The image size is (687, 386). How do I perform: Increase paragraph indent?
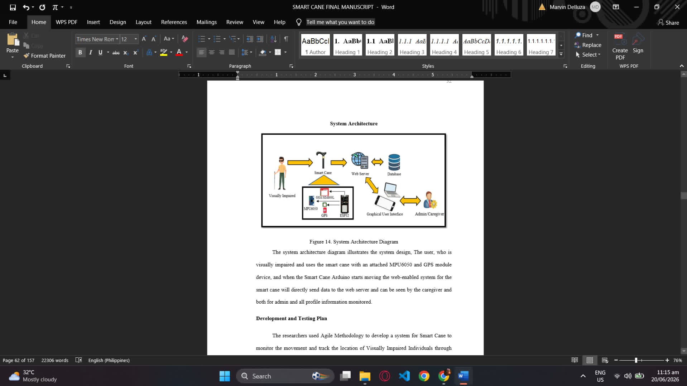(x=260, y=39)
